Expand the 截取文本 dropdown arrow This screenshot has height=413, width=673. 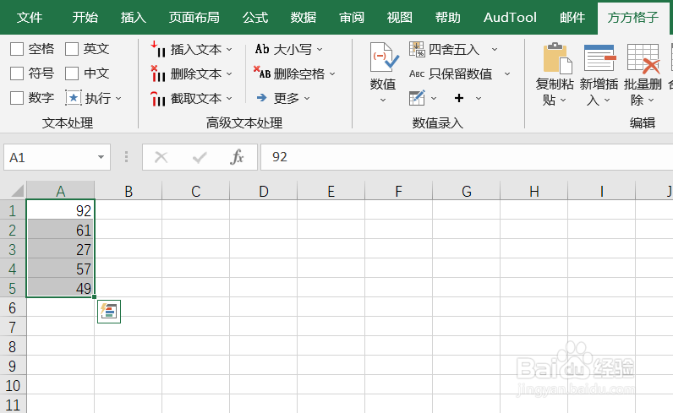[x=229, y=99]
